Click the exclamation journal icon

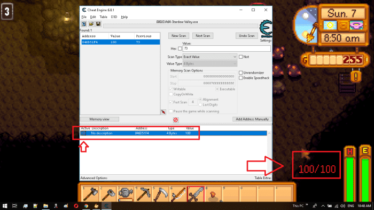(x=356, y=77)
